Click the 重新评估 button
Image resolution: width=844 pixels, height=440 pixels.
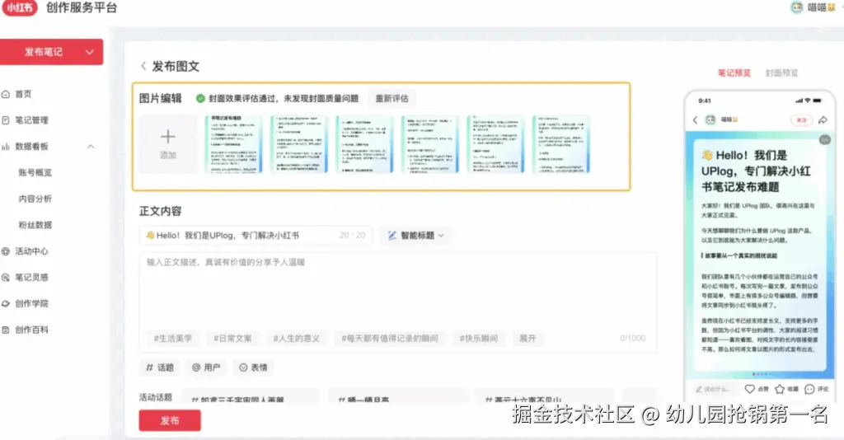tap(392, 98)
